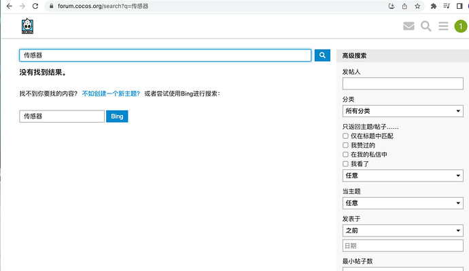Click the 最小帖子数 label
Screen dimensions: 469x271
coord(358,261)
